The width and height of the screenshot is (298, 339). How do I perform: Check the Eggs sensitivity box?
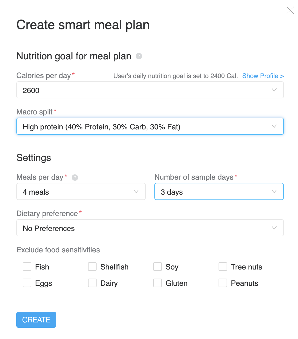pyautogui.click(x=27, y=283)
